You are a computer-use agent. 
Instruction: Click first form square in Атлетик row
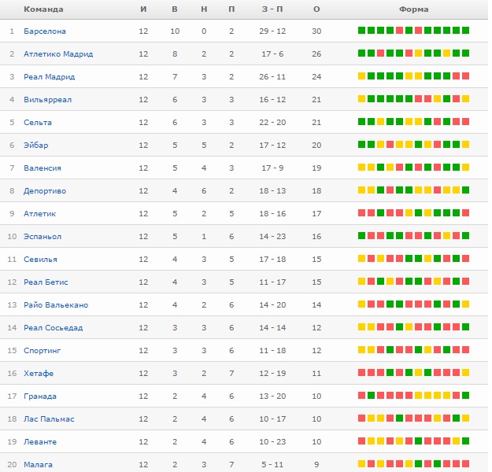coord(361,213)
